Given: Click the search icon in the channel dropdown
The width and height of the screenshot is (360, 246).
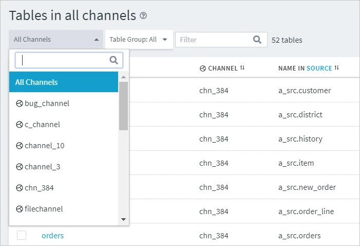Looking at the screenshot, I should [x=114, y=60].
